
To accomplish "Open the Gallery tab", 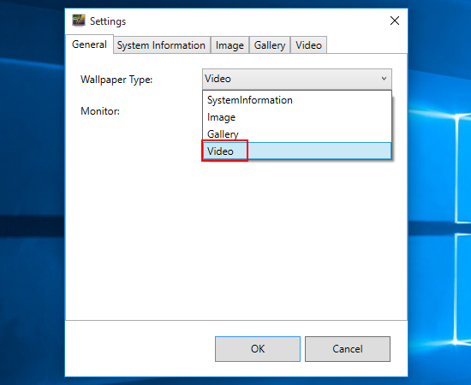I will point(270,45).
